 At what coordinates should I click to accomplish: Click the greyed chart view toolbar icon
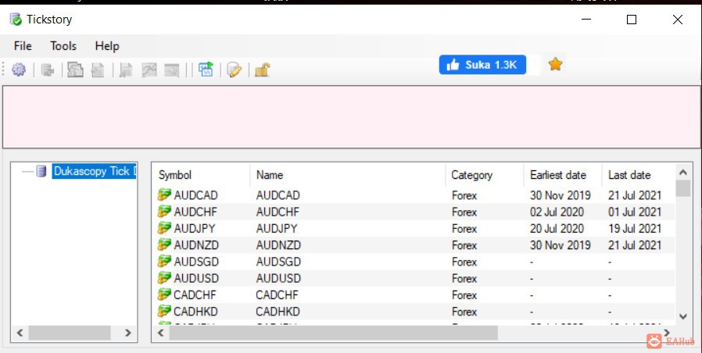(x=149, y=70)
